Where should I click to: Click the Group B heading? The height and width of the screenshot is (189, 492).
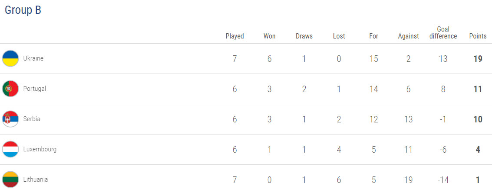pos(23,10)
